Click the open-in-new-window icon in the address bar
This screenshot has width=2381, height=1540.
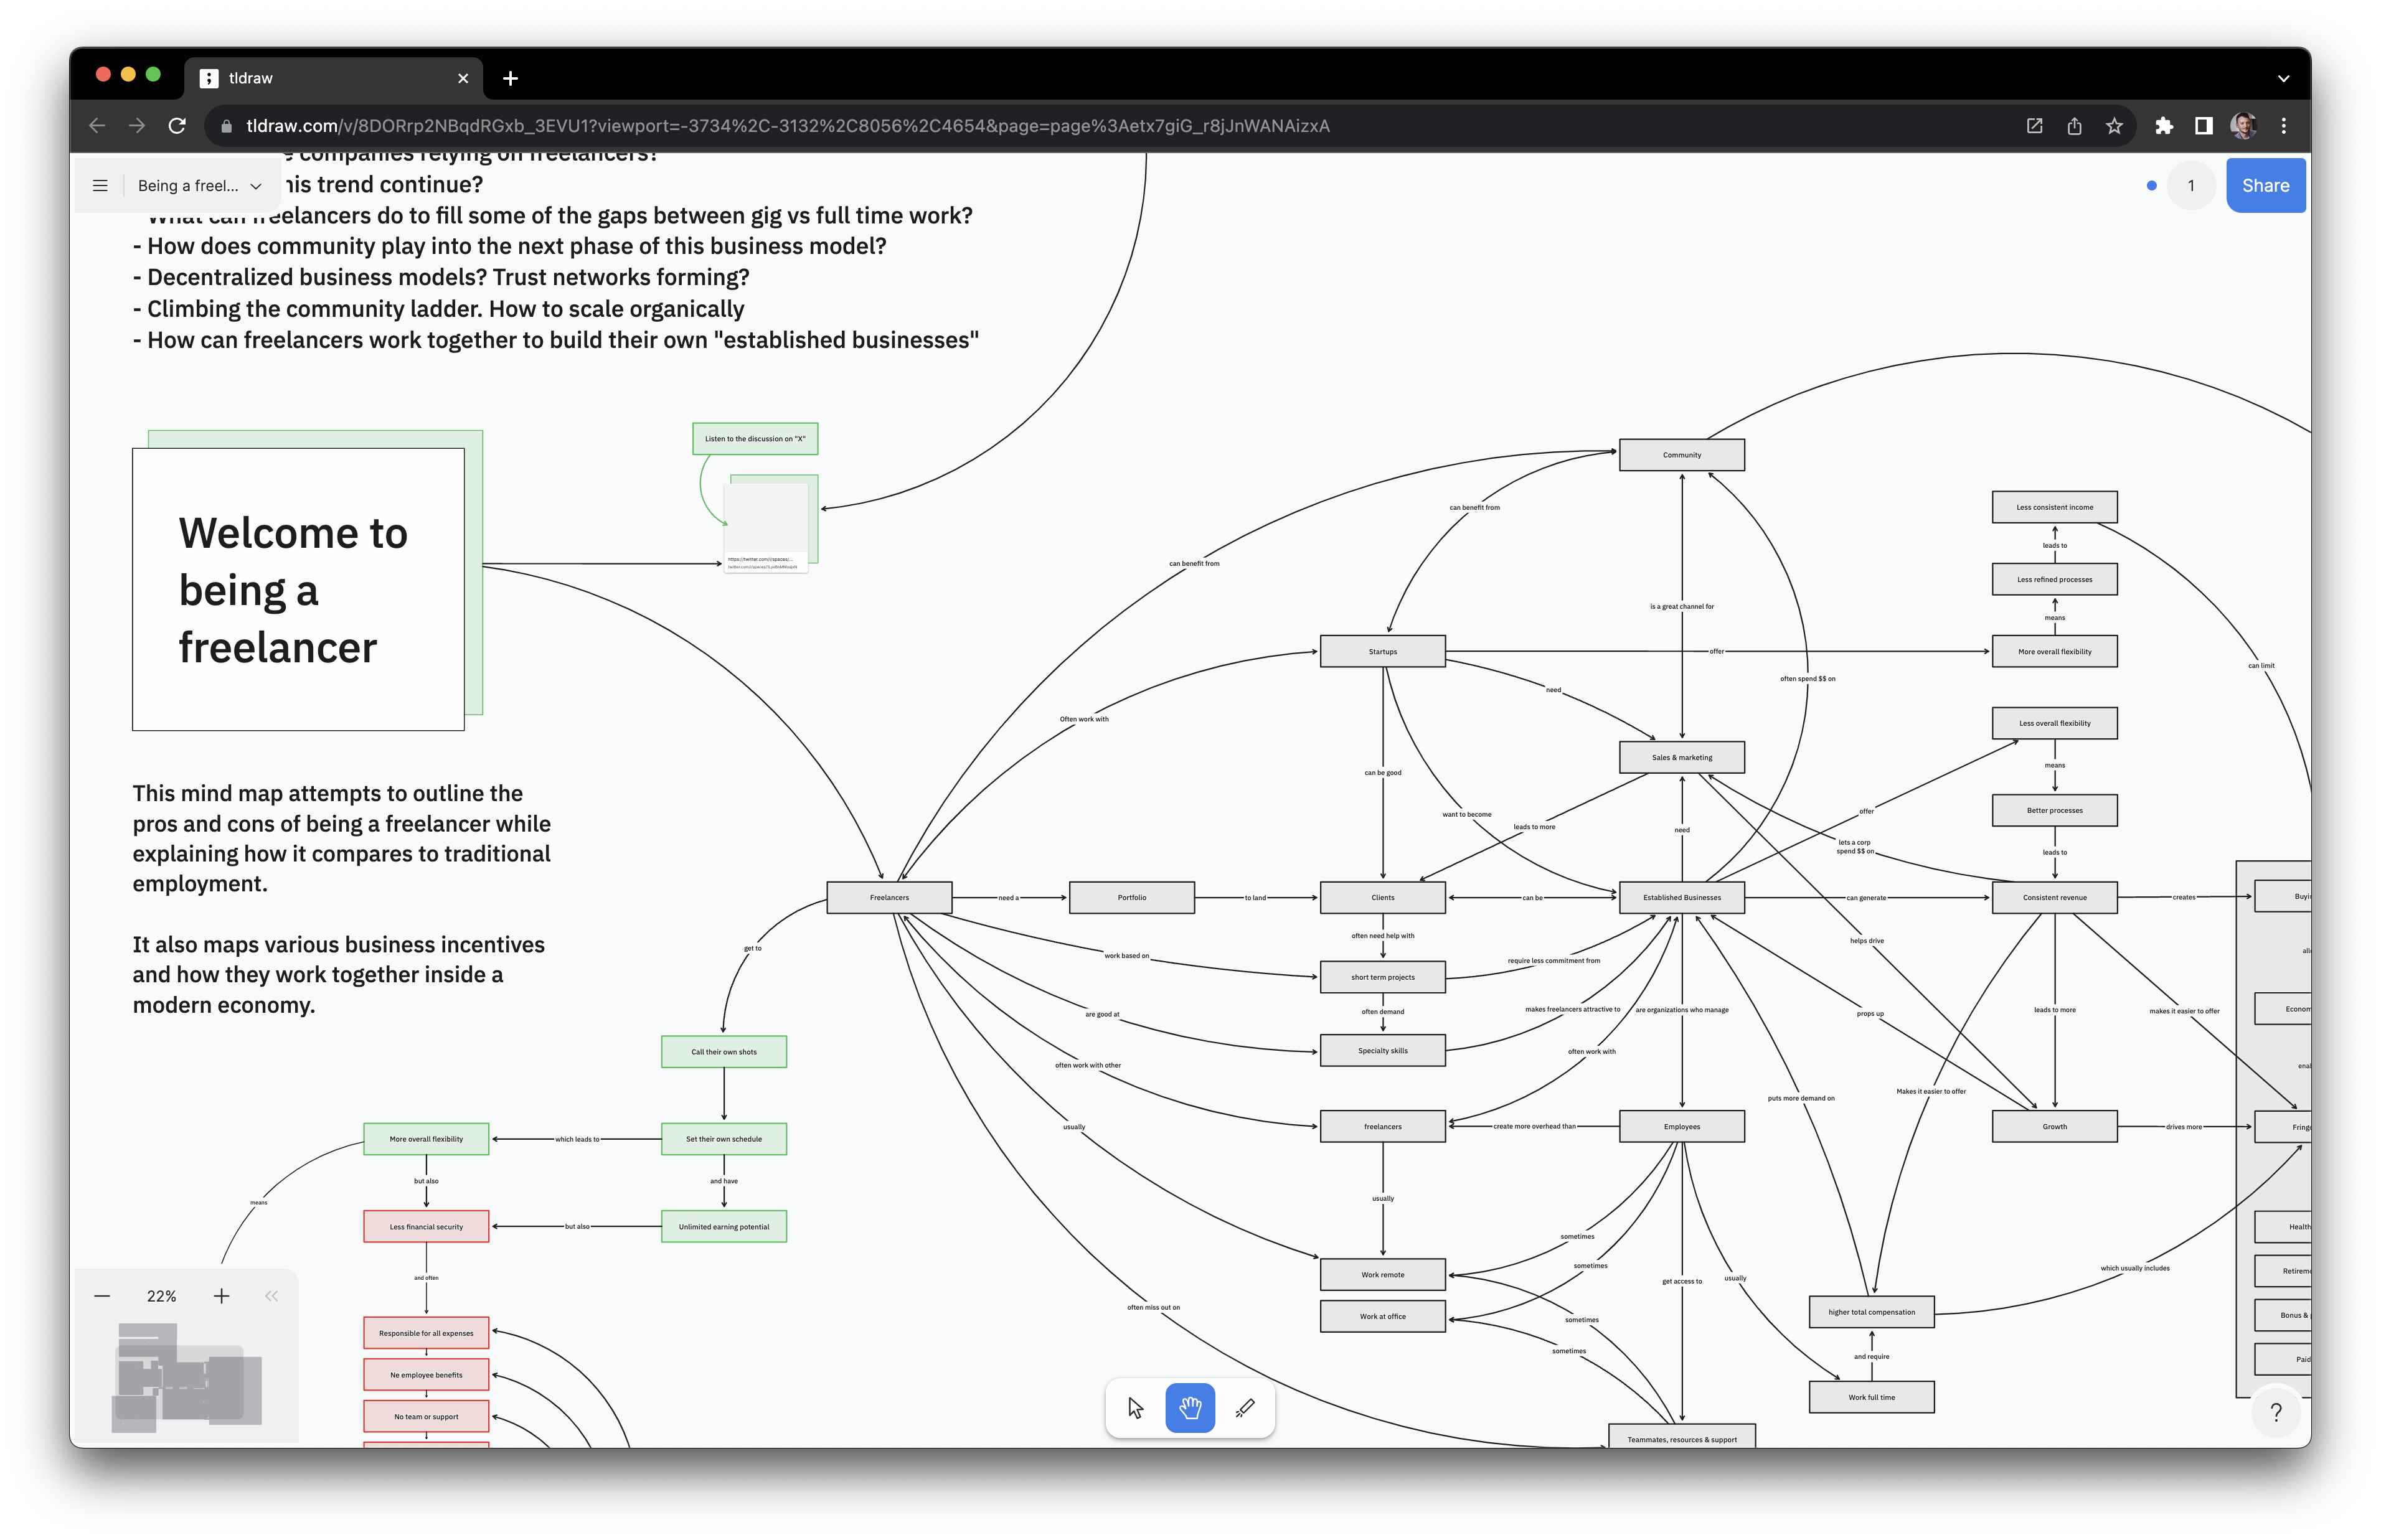[2033, 126]
